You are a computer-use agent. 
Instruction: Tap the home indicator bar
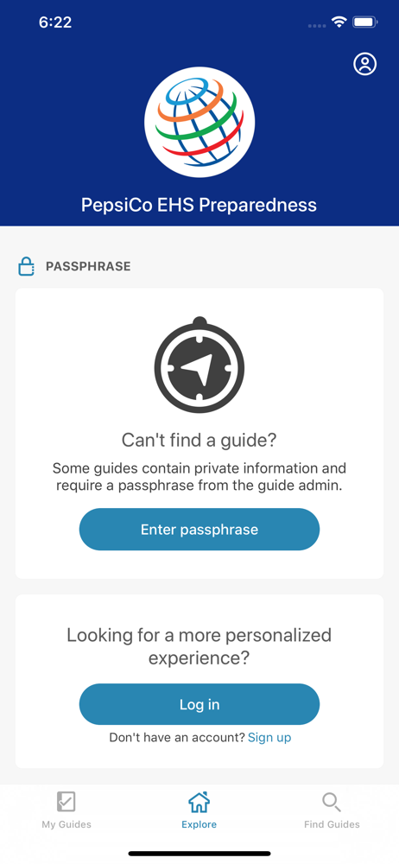pos(199,854)
